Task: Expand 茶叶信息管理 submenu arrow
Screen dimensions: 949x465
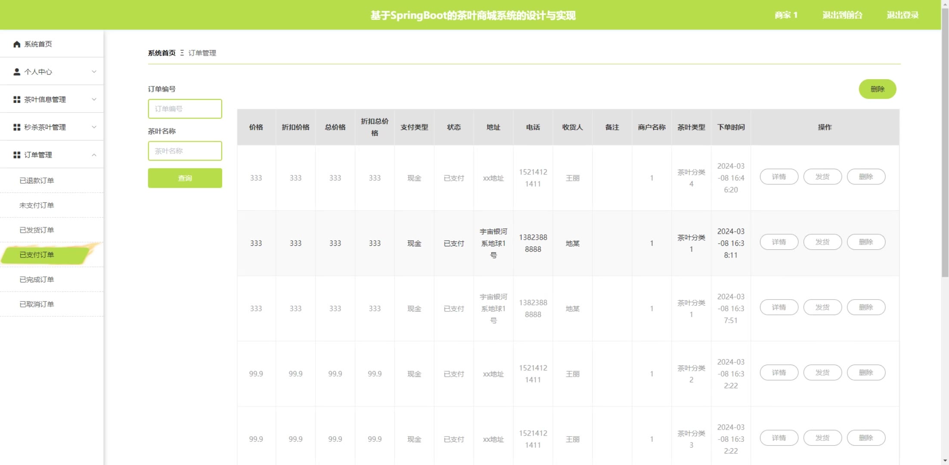Action: coord(94,99)
